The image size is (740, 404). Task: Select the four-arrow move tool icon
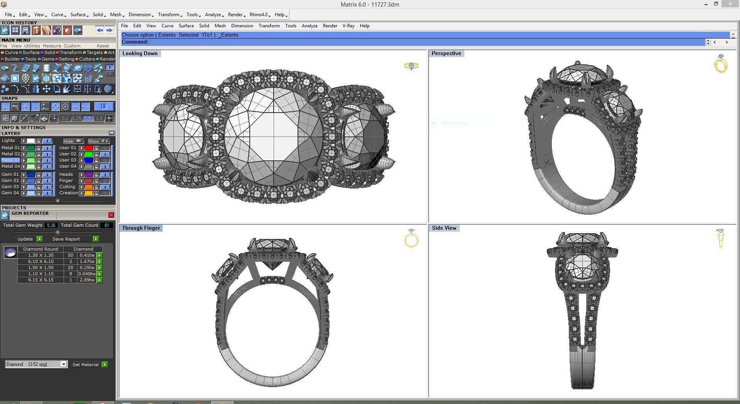pyautogui.click(x=46, y=89)
